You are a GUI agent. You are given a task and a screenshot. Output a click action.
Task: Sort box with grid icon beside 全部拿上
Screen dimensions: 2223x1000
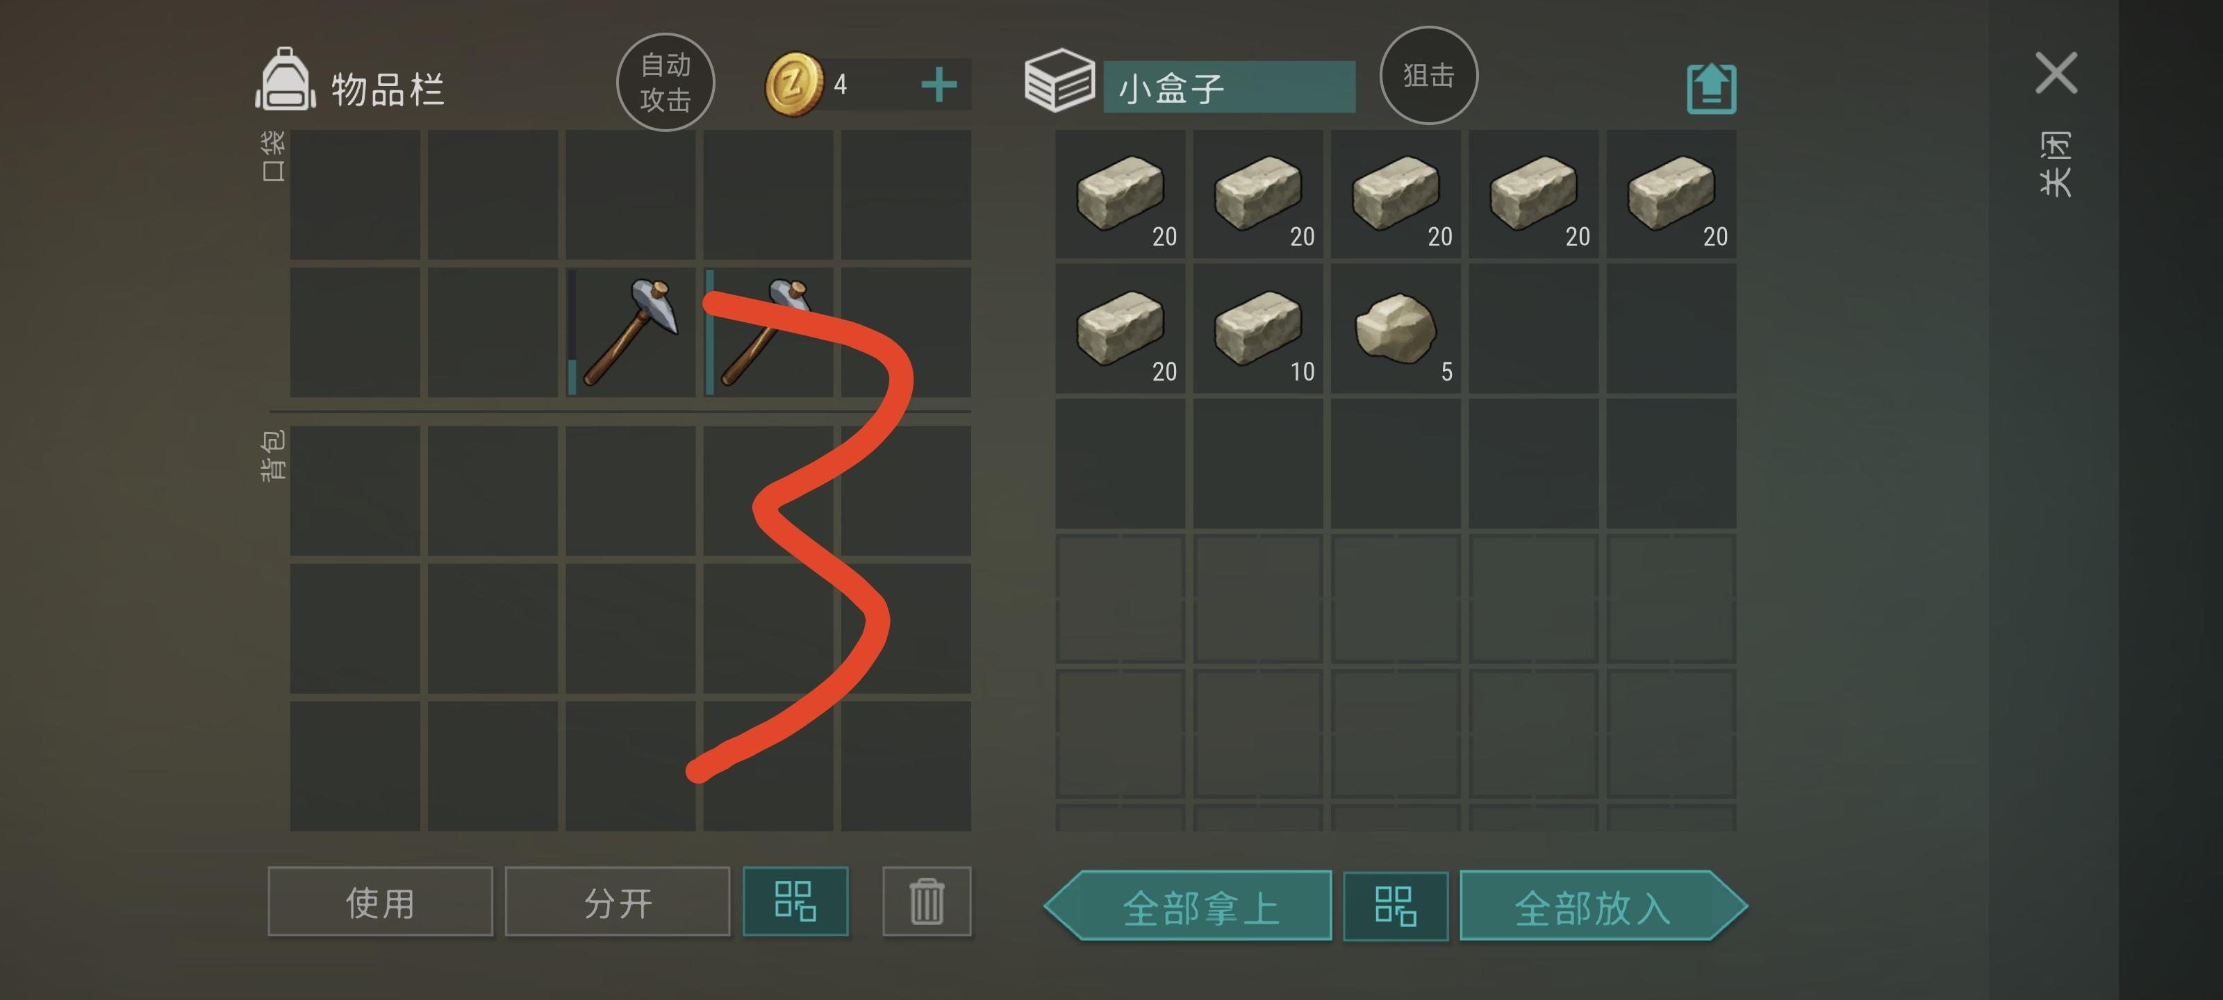pyautogui.click(x=1396, y=906)
